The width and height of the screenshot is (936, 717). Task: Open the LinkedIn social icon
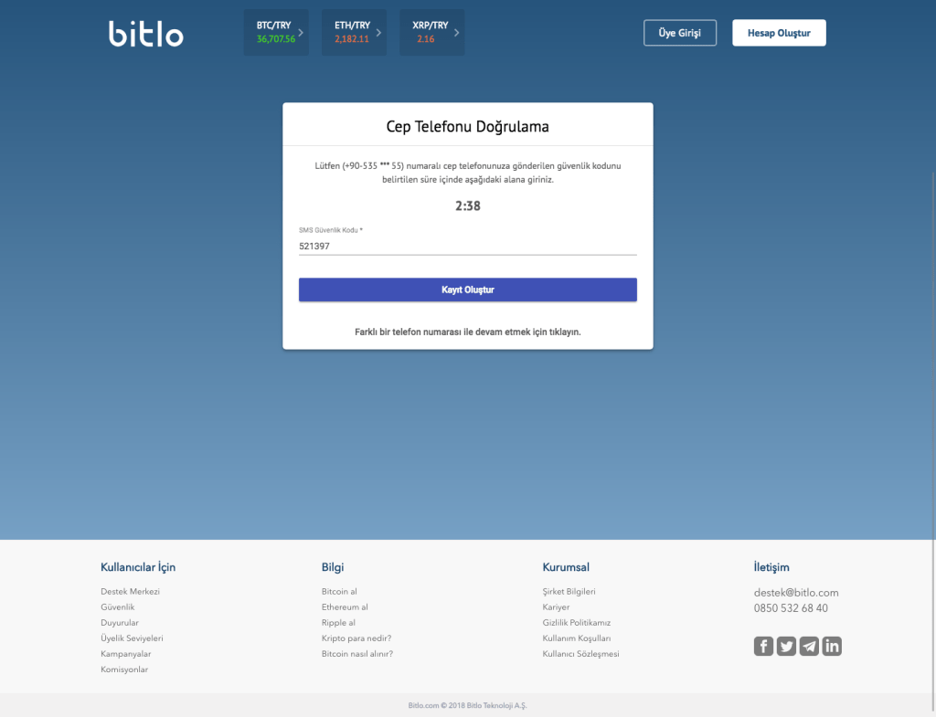click(x=832, y=647)
